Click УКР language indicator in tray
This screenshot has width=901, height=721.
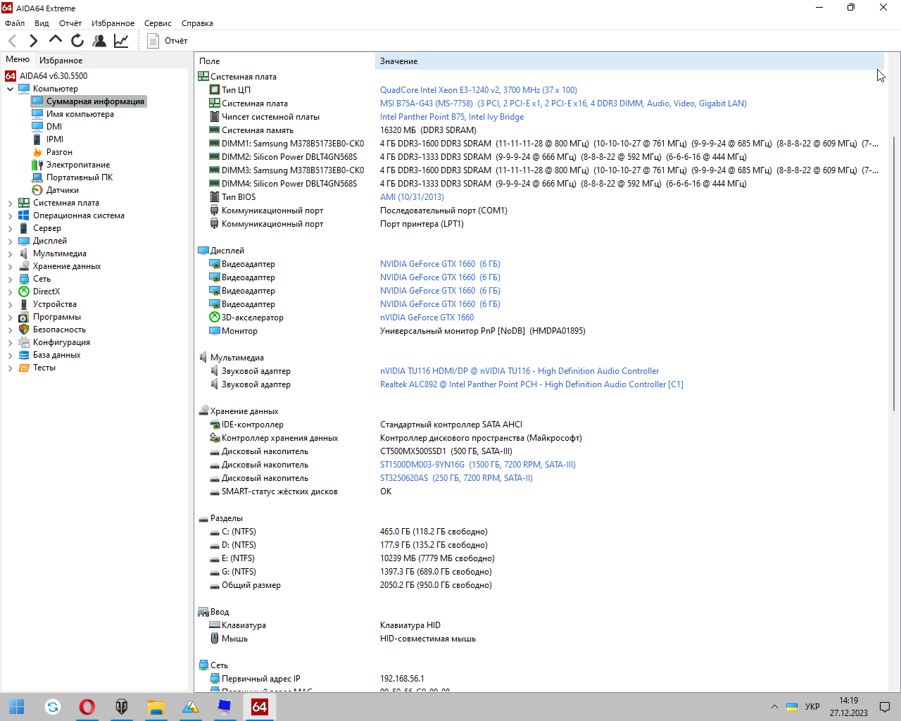[x=812, y=707]
